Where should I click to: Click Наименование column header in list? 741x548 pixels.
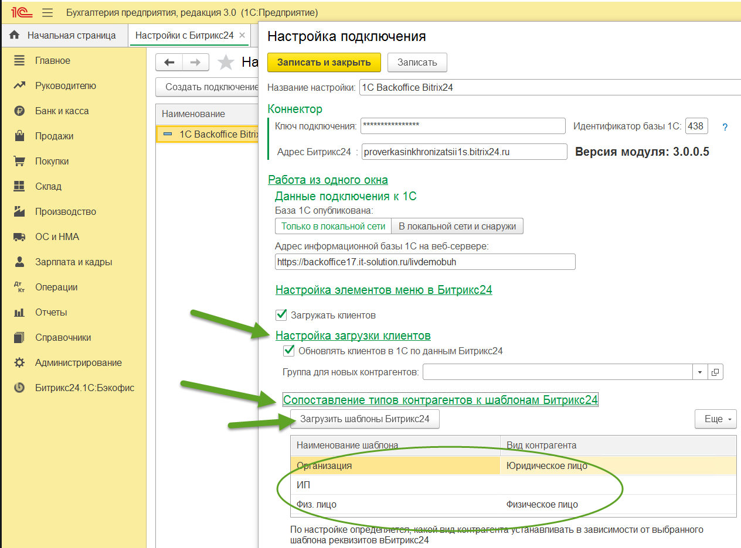click(208, 114)
